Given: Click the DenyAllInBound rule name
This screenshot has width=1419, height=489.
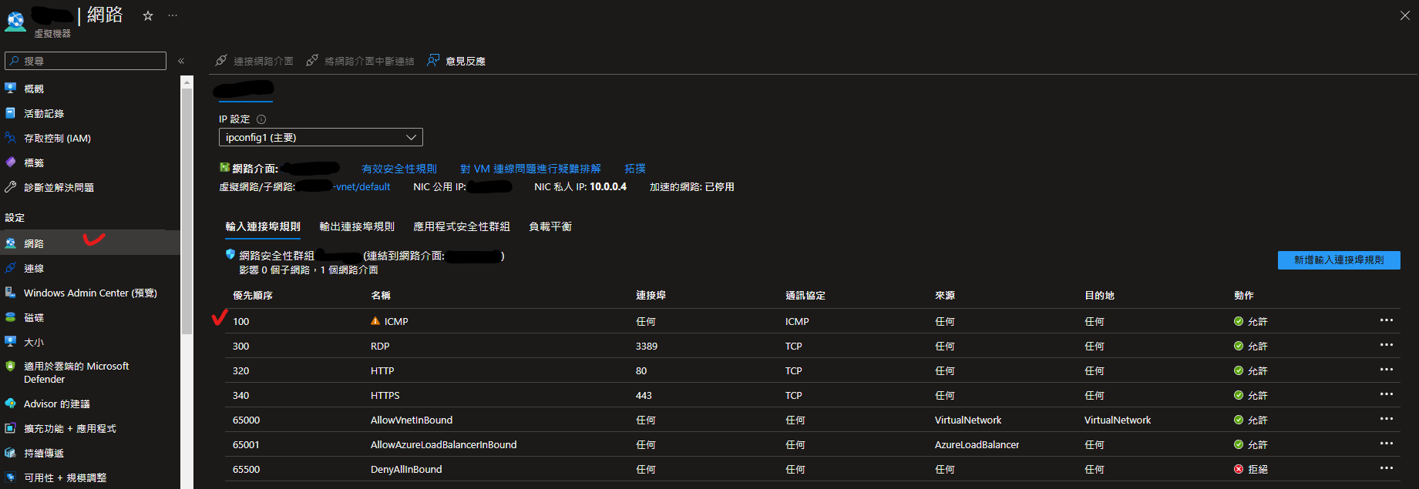Looking at the screenshot, I should pos(406,469).
